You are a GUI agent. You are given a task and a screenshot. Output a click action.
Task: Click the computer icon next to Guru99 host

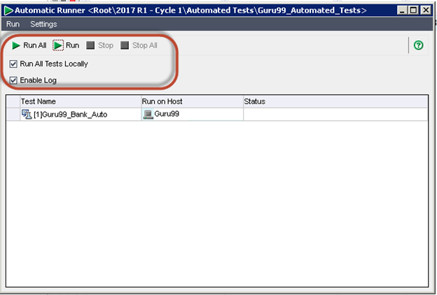(x=148, y=114)
